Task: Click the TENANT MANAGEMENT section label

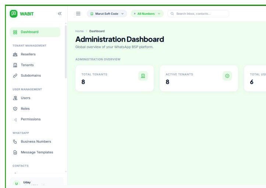Action: click(x=29, y=46)
